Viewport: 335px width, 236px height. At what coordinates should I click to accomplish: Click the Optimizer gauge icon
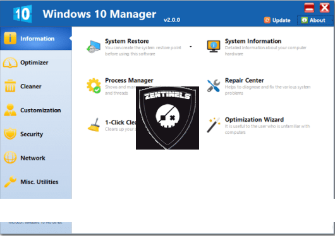tap(10, 62)
